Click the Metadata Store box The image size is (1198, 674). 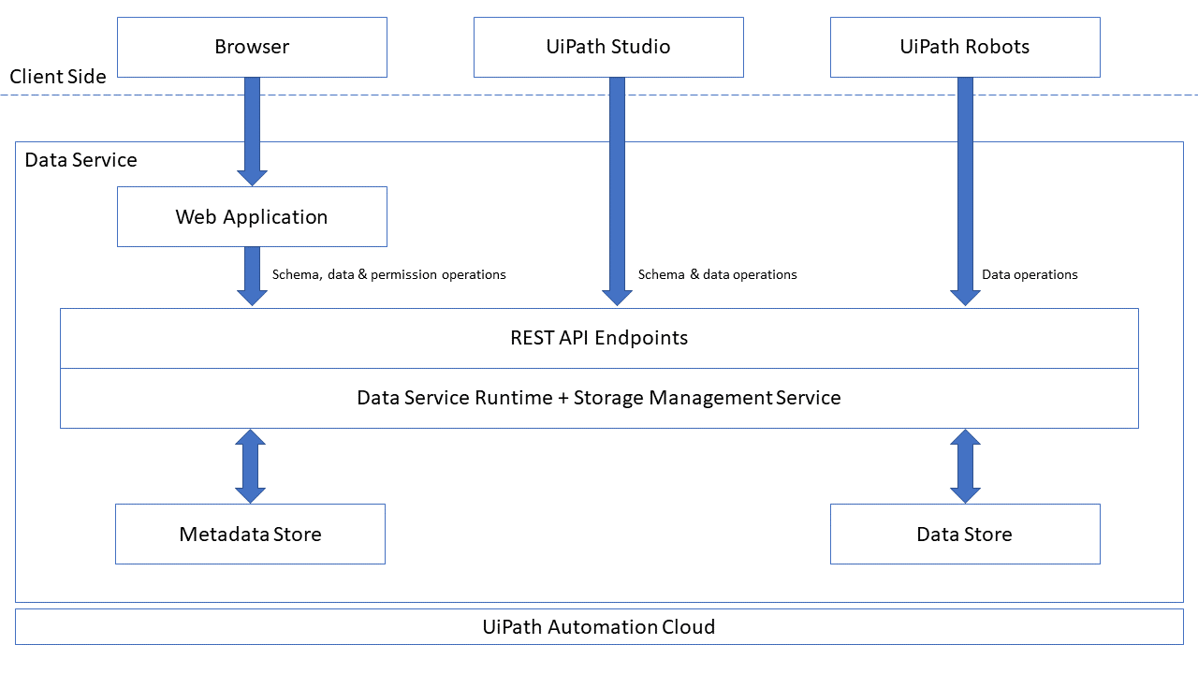[x=250, y=534]
